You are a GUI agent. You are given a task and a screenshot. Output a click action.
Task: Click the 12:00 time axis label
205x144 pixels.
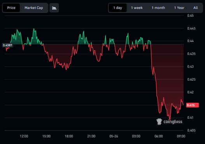(24, 136)
